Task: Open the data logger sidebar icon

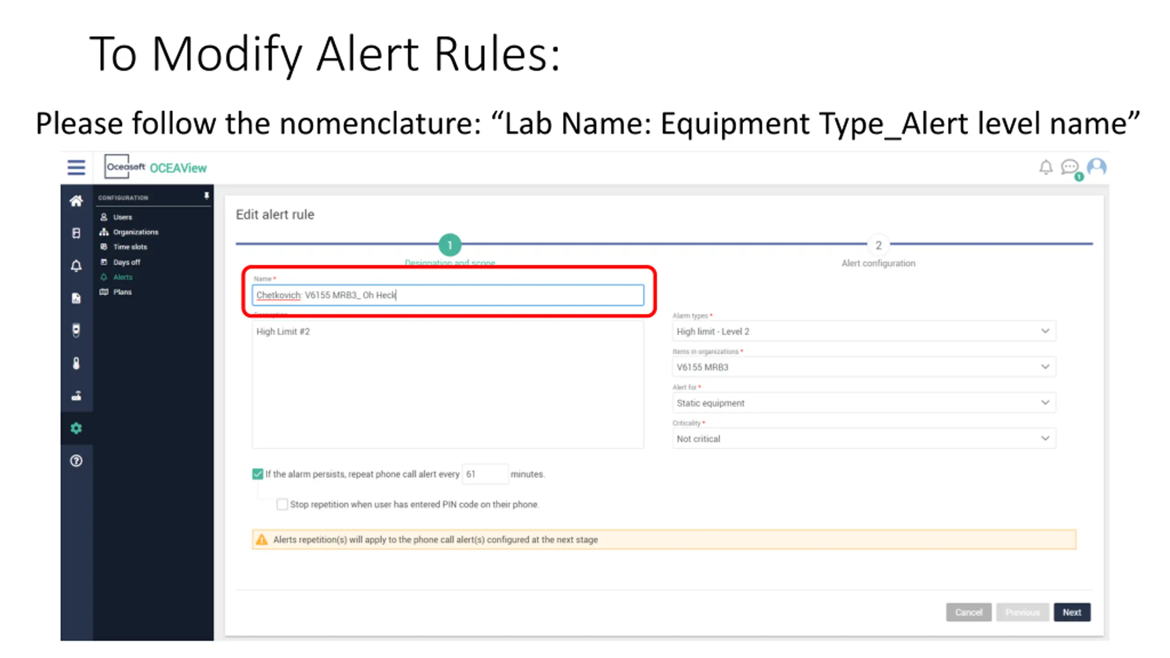Action: pyautogui.click(x=76, y=330)
